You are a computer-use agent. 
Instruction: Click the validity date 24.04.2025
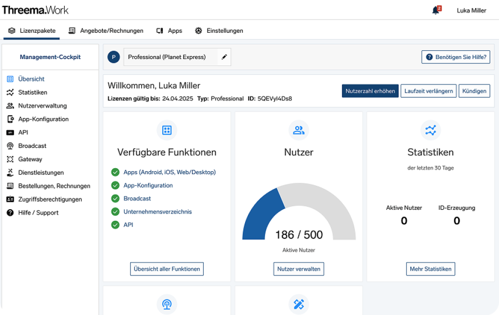point(177,98)
